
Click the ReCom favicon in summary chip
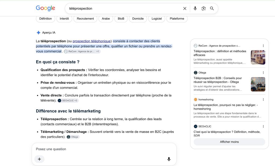pyautogui.click(x=66, y=51)
